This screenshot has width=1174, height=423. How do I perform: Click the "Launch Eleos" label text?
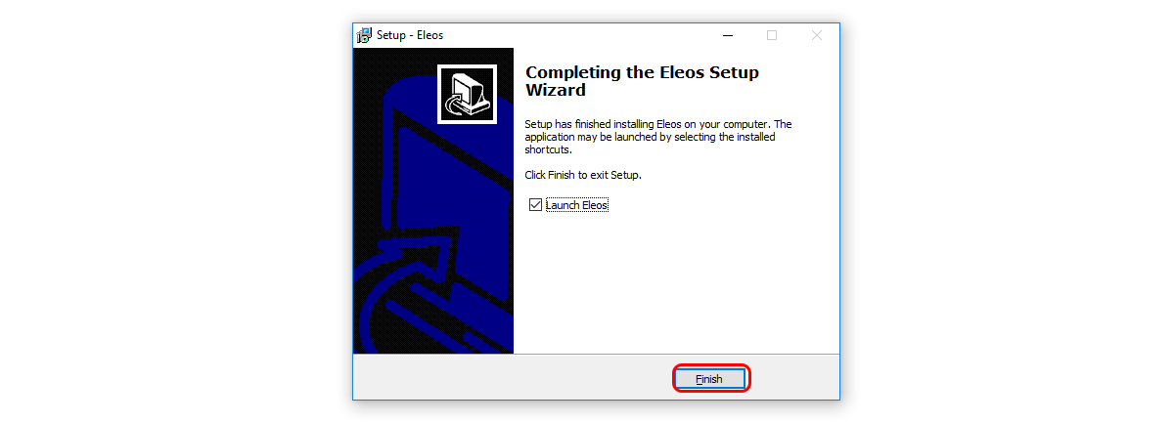tap(577, 205)
